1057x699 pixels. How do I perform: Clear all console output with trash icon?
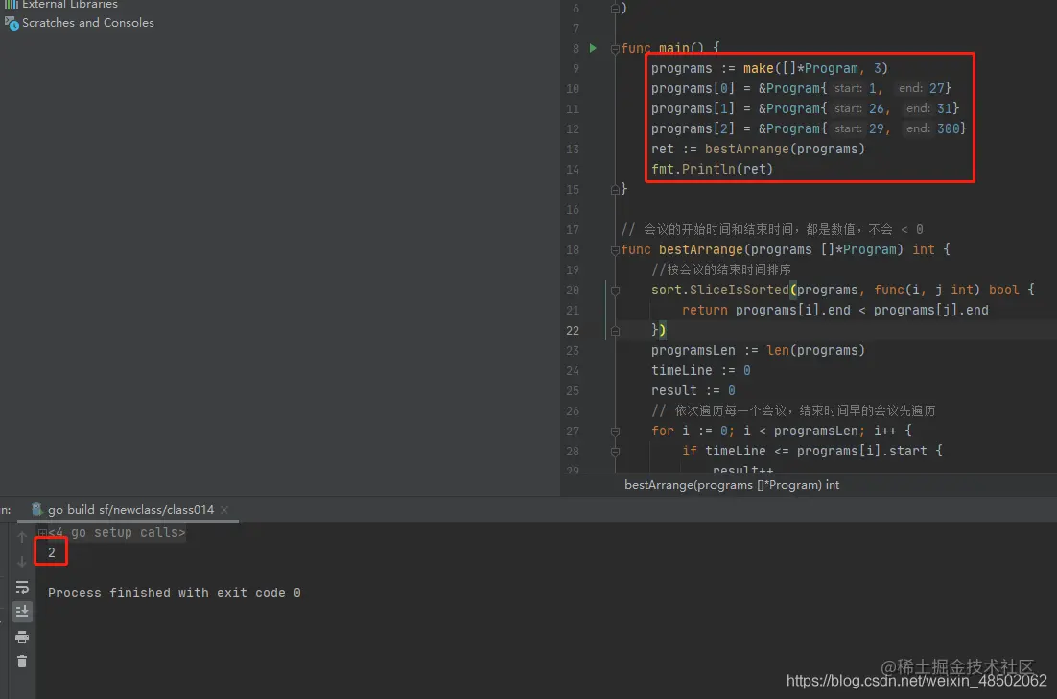(x=21, y=662)
